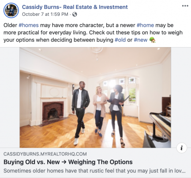Click the fireplace area in the photo

pos(52,111)
